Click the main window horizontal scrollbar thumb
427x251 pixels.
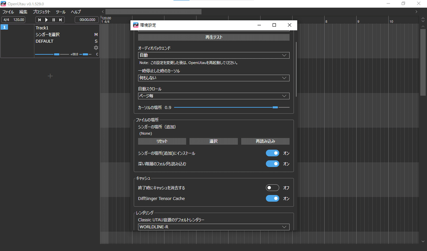point(153,12)
